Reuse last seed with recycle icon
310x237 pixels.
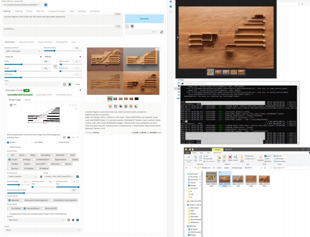pyautogui.click(x=70, y=84)
